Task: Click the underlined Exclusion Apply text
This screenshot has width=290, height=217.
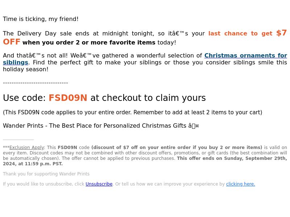Action: tap(26, 148)
